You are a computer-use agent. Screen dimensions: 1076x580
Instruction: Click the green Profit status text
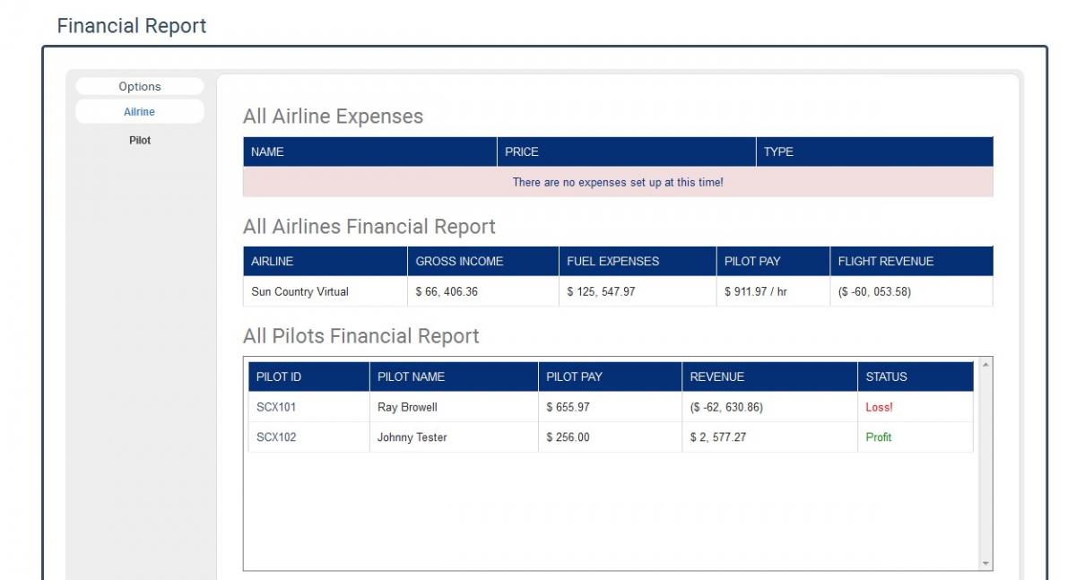[x=879, y=437]
